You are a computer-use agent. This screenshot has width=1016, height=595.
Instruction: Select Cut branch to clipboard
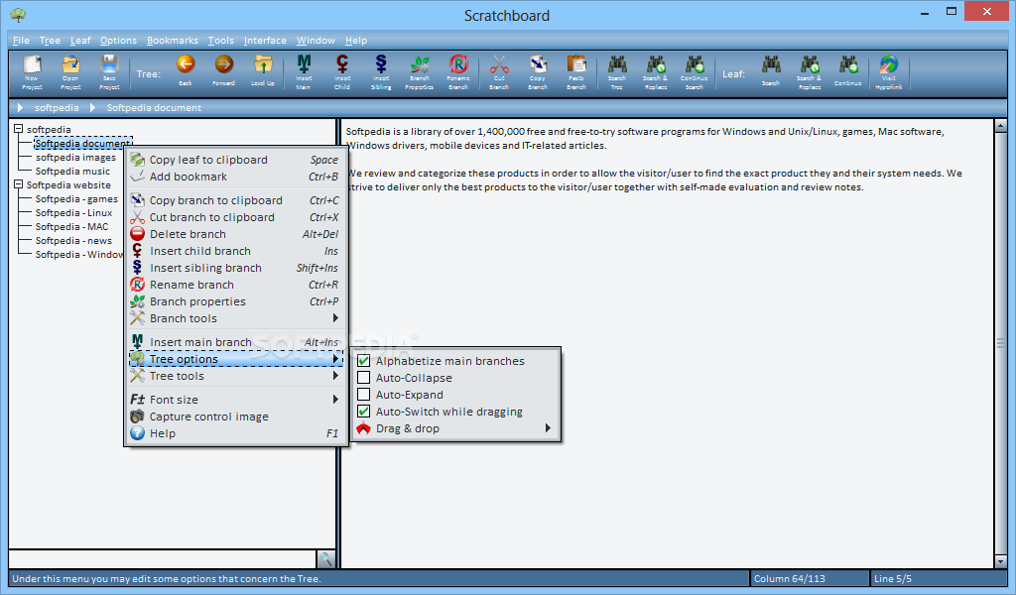[235, 217]
